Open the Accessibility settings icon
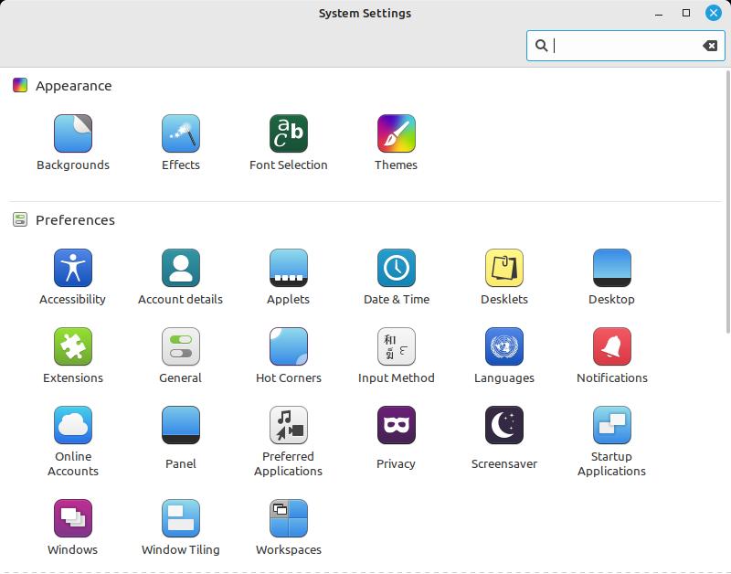Image resolution: width=731 pixels, height=574 pixels. point(73,268)
